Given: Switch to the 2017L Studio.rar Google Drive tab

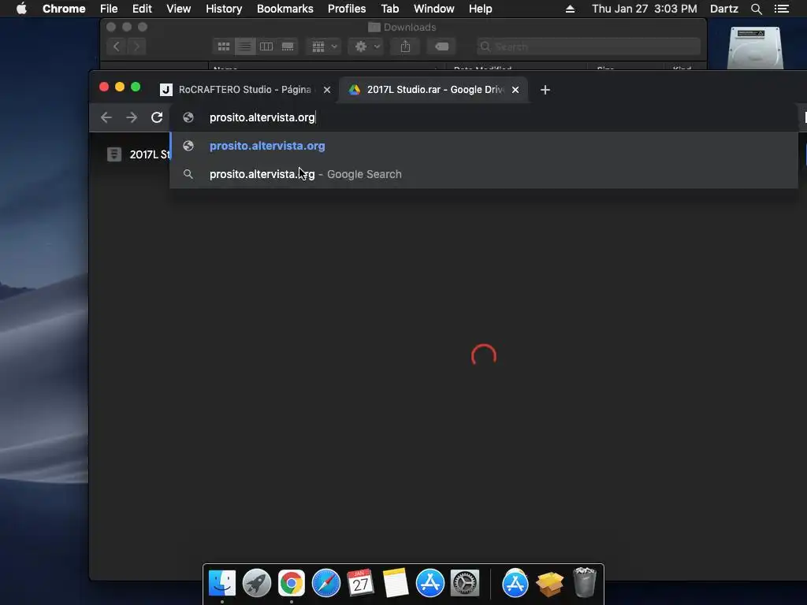Looking at the screenshot, I should pyautogui.click(x=435, y=90).
